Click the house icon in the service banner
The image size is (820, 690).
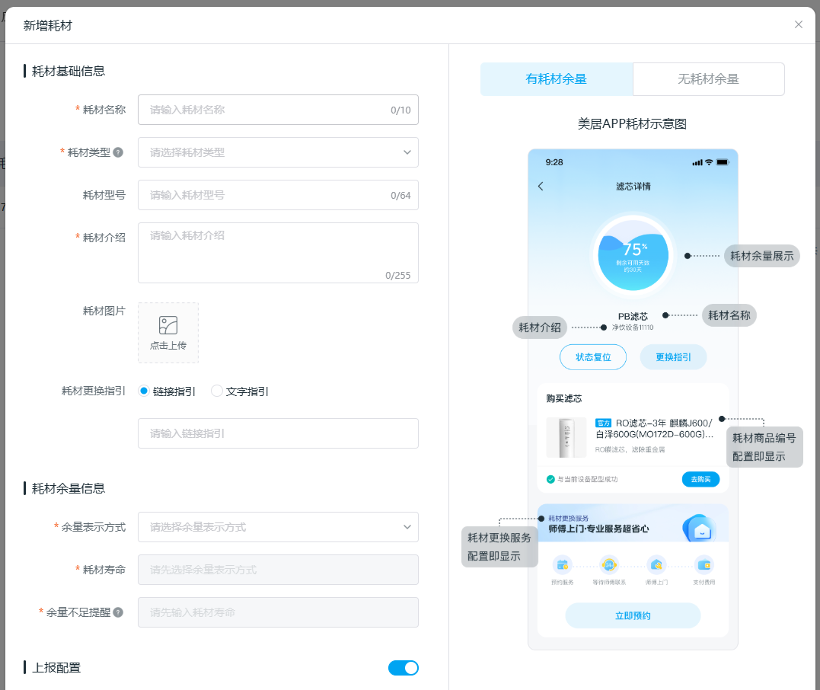tap(701, 529)
